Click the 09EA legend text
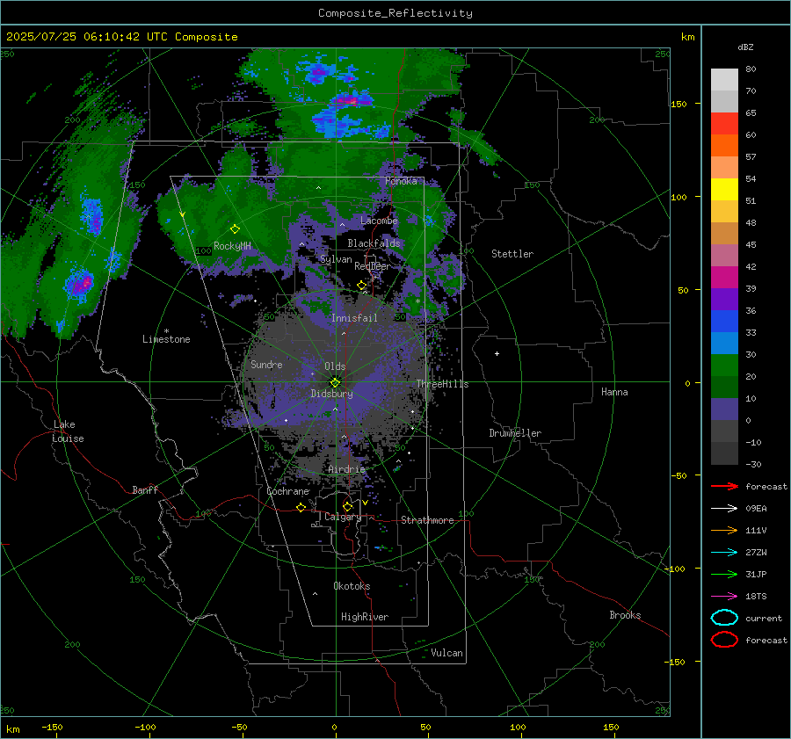The width and height of the screenshot is (791, 739). coord(756,508)
